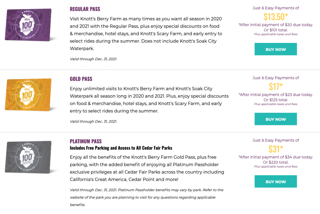This screenshot has width=320, height=214.
Task: Click the 100th anniversary logo on purple card
Action: pyautogui.click(x=28, y=25)
